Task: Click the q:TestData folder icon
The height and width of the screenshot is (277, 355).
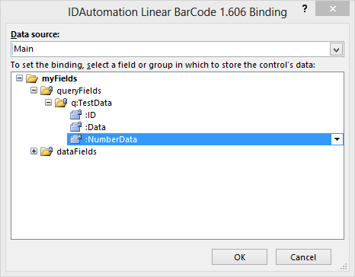Action: [x=61, y=103]
